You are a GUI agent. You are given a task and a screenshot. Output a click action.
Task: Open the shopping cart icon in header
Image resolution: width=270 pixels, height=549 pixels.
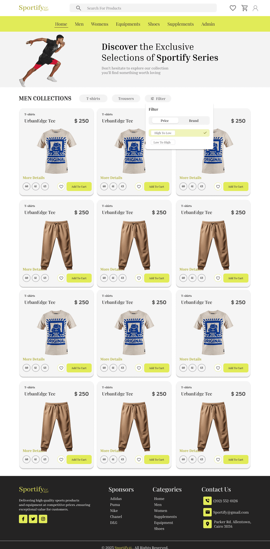pos(245,8)
